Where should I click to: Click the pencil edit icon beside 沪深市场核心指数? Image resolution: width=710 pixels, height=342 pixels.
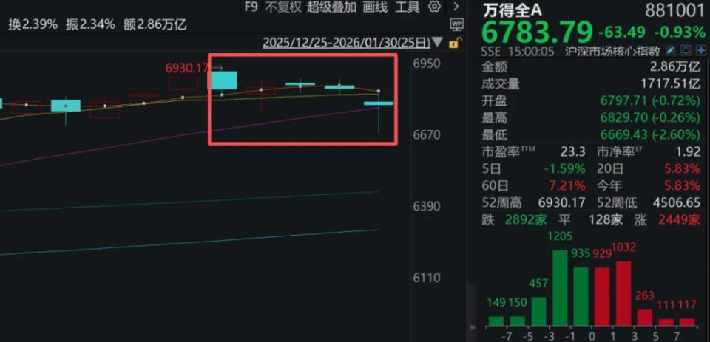point(672,51)
